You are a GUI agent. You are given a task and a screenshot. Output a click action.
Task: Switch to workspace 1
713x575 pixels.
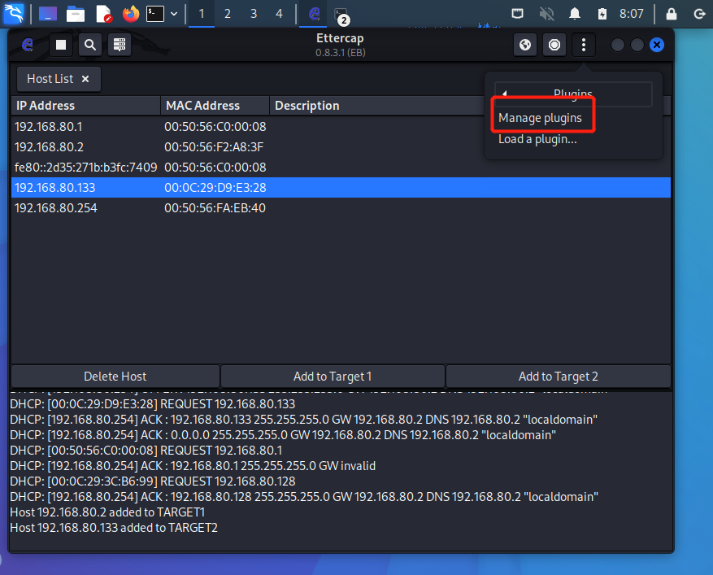click(x=202, y=14)
